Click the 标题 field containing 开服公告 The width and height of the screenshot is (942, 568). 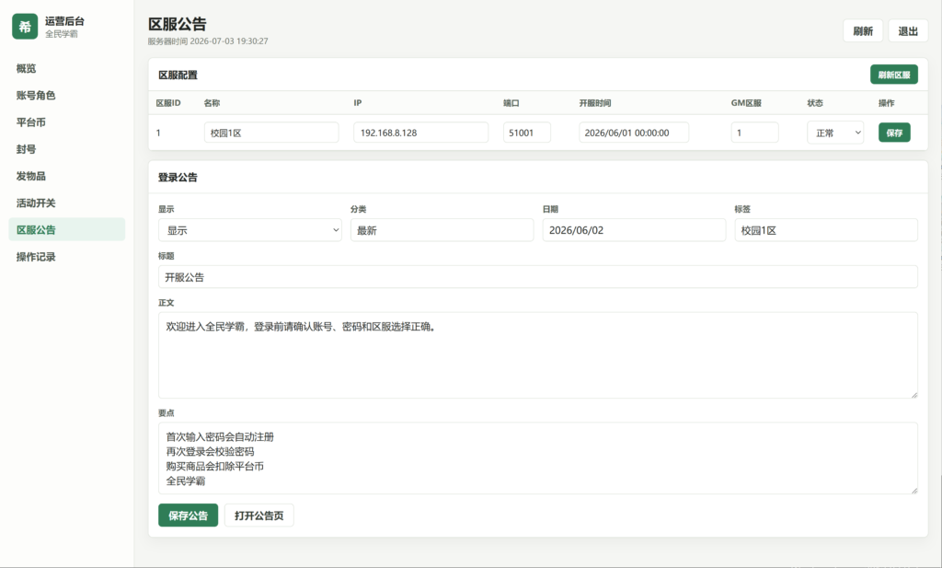537,277
